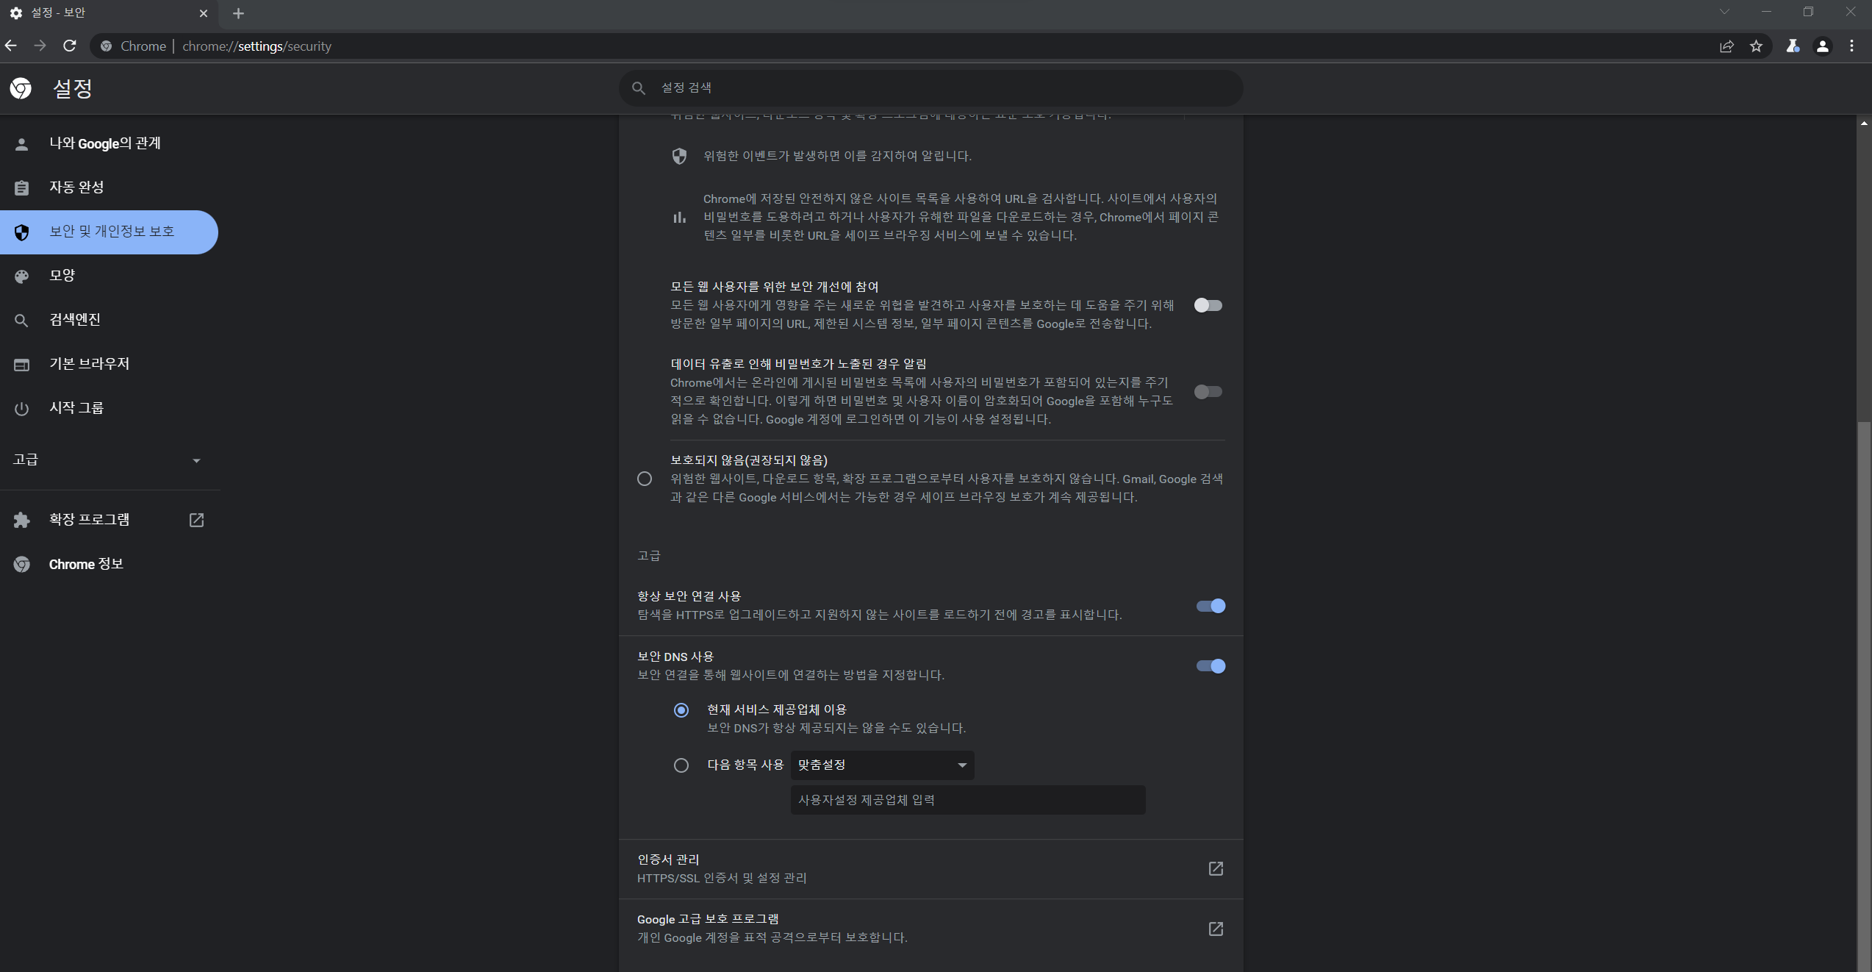Open Google 고급 보호 프로그램 link icon
The width and height of the screenshot is (1872, 972).
[1216, 929]
